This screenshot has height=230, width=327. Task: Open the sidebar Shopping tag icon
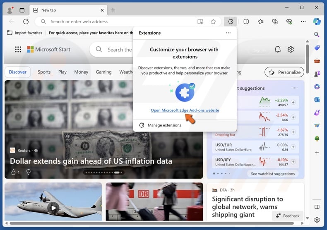click(x=317, y=48)
